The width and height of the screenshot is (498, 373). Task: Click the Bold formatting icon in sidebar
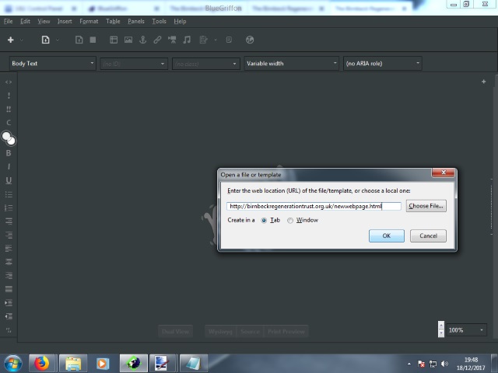9,153
